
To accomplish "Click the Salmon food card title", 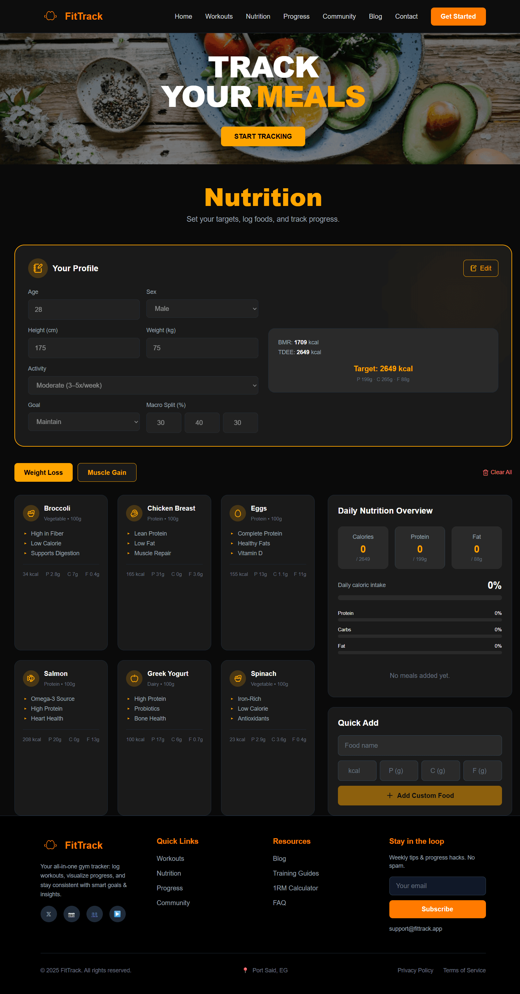I will tap(56, 674).
